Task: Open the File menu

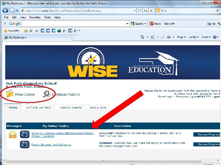Action: pyautogui.click(x=6, y=17)
